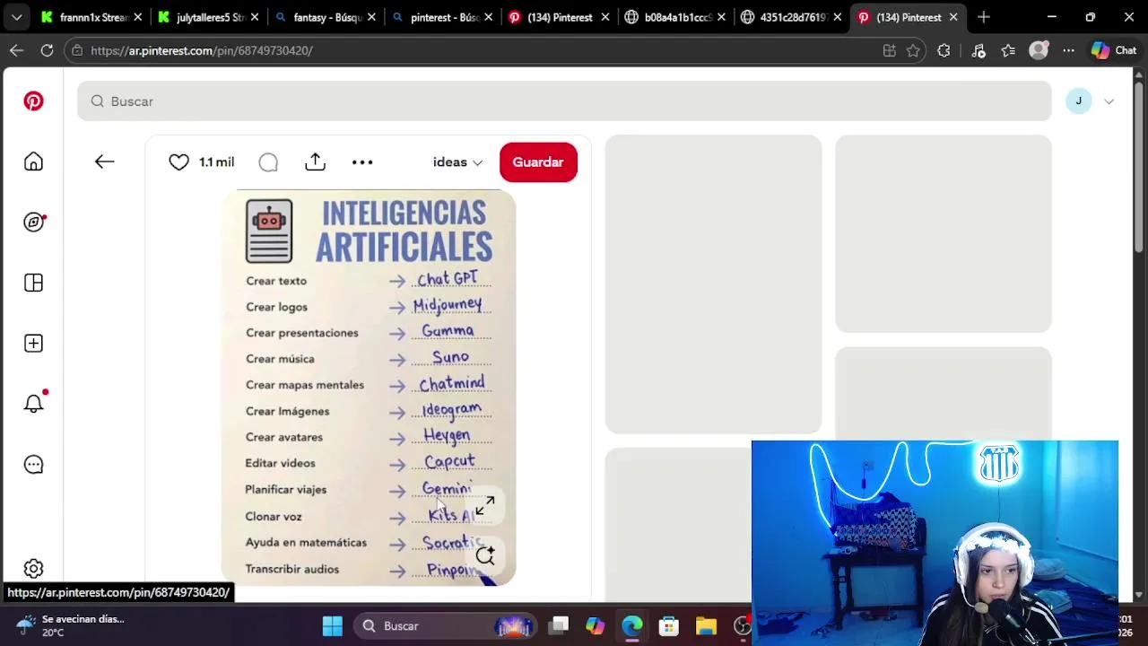Open Copilot app from the taskbar
This screenshot has height=646, width=1148.
click(596, 626)
